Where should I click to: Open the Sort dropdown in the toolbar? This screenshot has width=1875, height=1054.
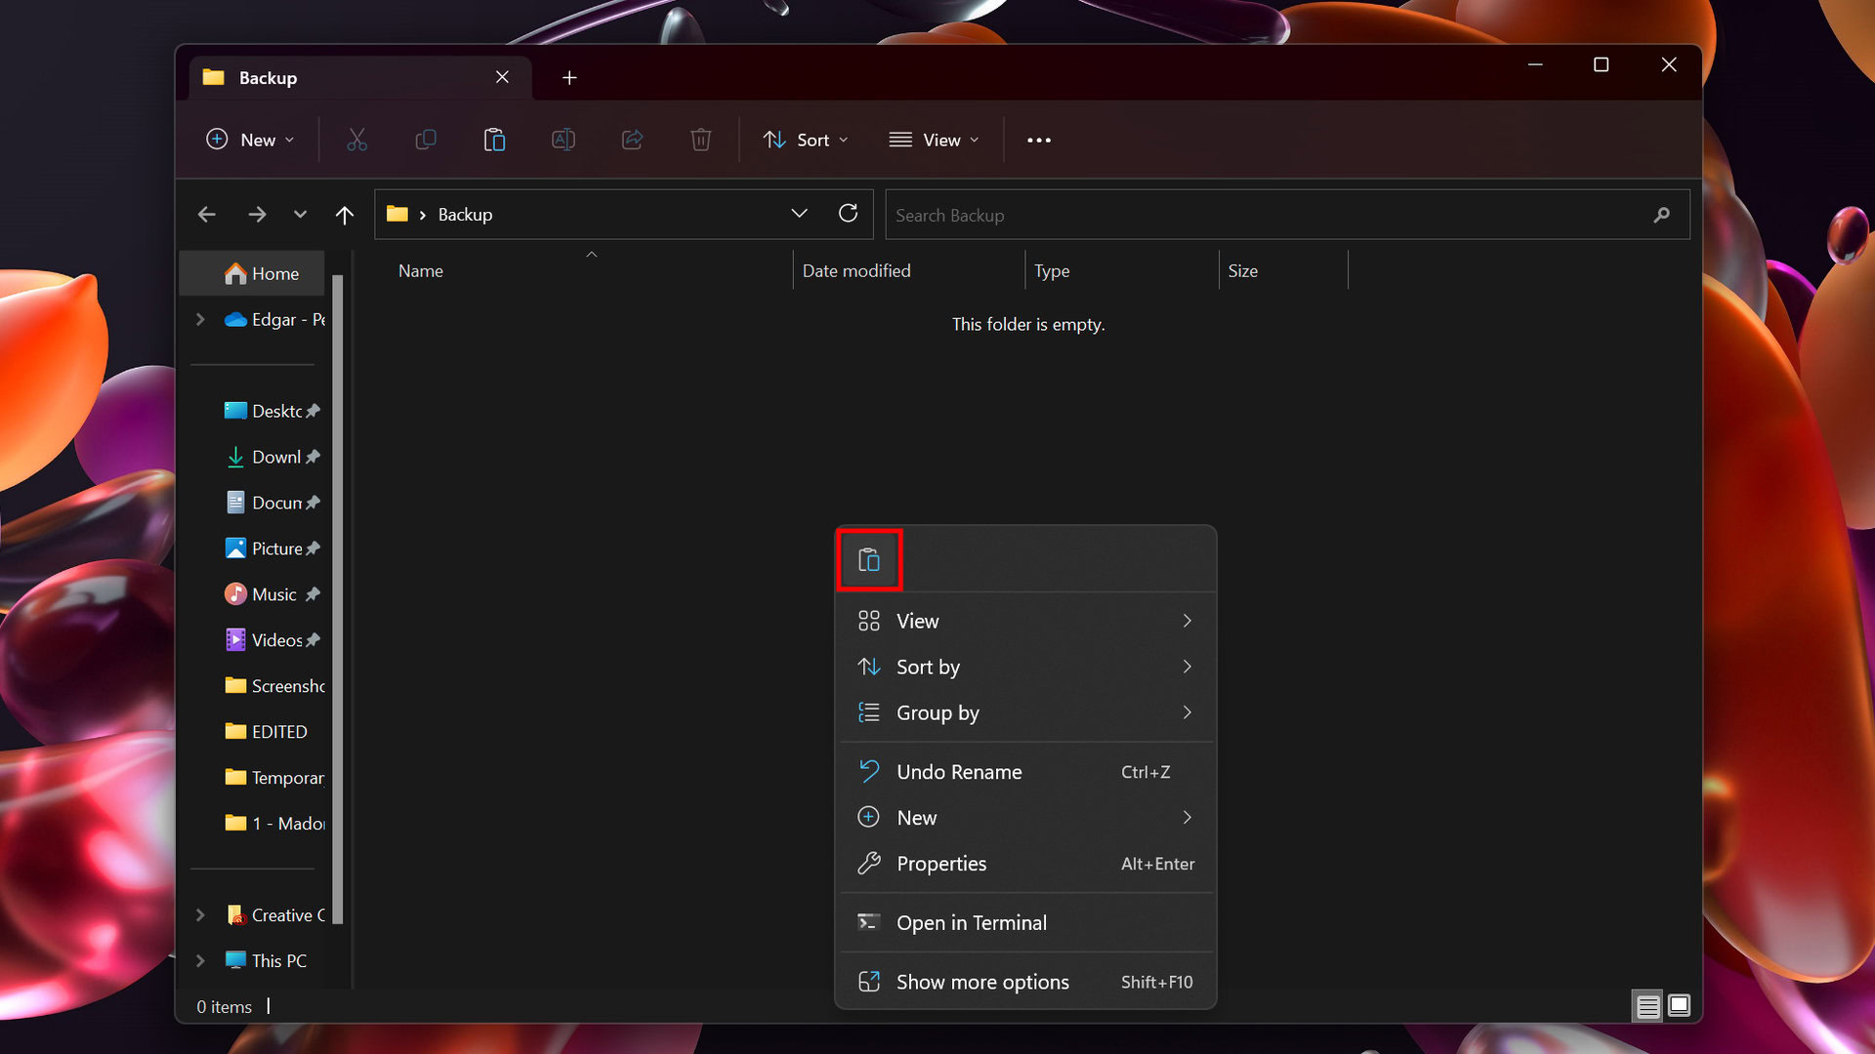(805, 141)
